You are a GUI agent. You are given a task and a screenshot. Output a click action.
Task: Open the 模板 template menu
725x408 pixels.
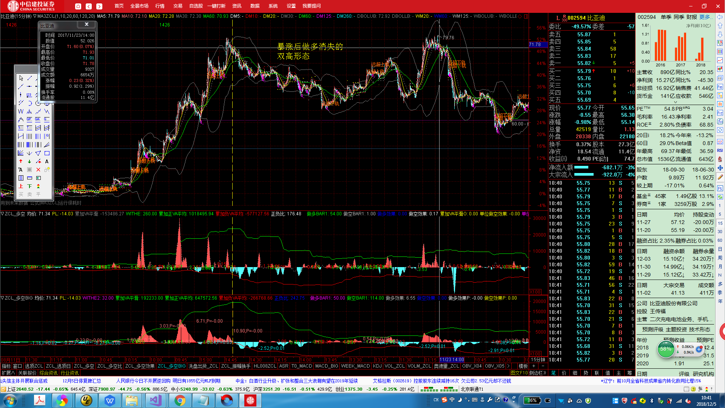point(523,366)
